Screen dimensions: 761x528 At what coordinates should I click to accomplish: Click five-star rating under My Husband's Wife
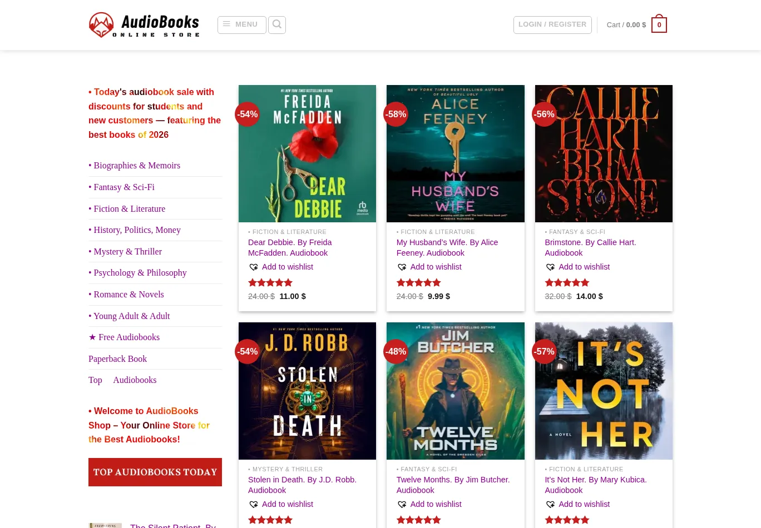point(418,283)
